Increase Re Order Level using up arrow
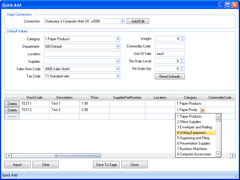This screenshot has height=180, width=240. click(182, 60)
